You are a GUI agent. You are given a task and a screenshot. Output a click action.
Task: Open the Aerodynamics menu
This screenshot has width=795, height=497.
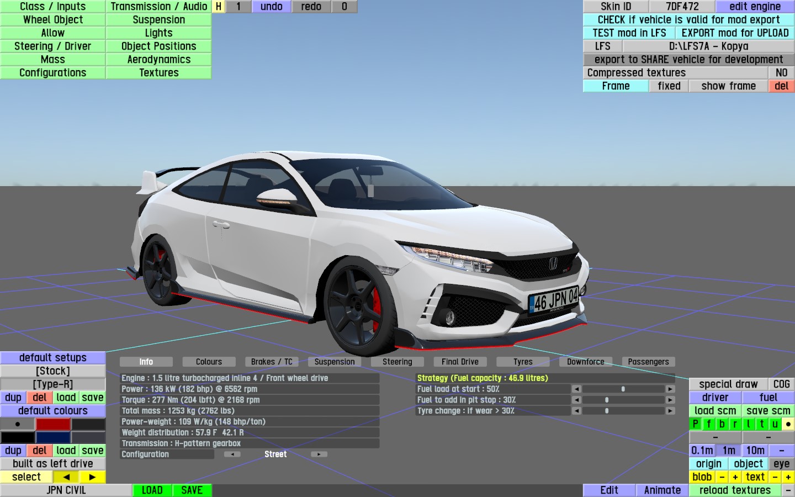(159, 60)
